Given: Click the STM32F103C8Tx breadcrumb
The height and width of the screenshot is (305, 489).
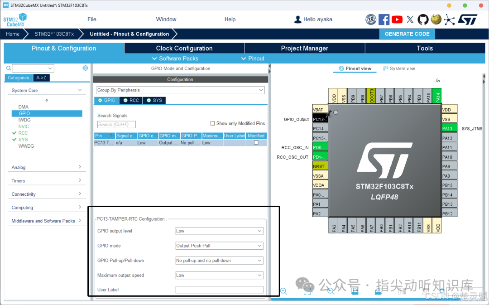Looking at the screenshot, I should point(54,34).
